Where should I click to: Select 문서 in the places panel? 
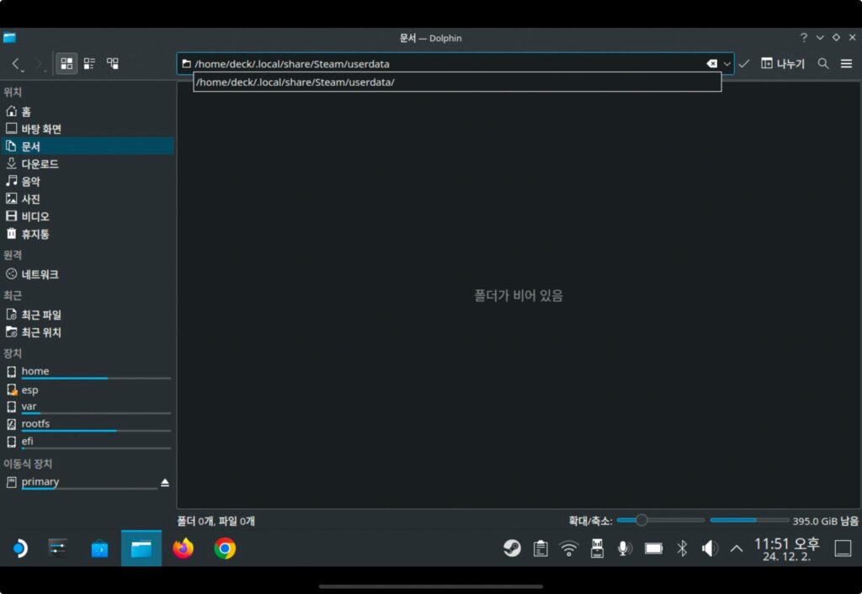(88, 146)
